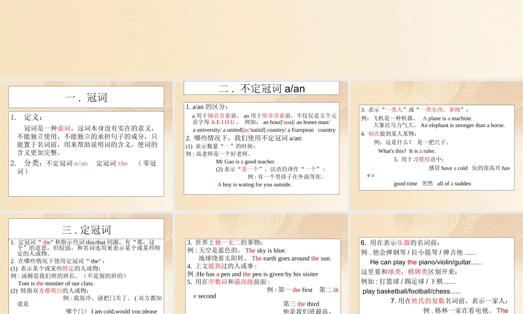This screenshot has width=523, height=314.
Task: Click the text '1. a/an 的区分：'
Action: point(207,107)
